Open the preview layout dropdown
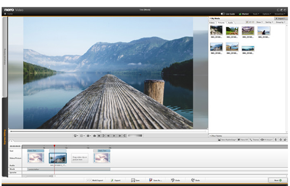The image size is (290, 186). point(89,136)
